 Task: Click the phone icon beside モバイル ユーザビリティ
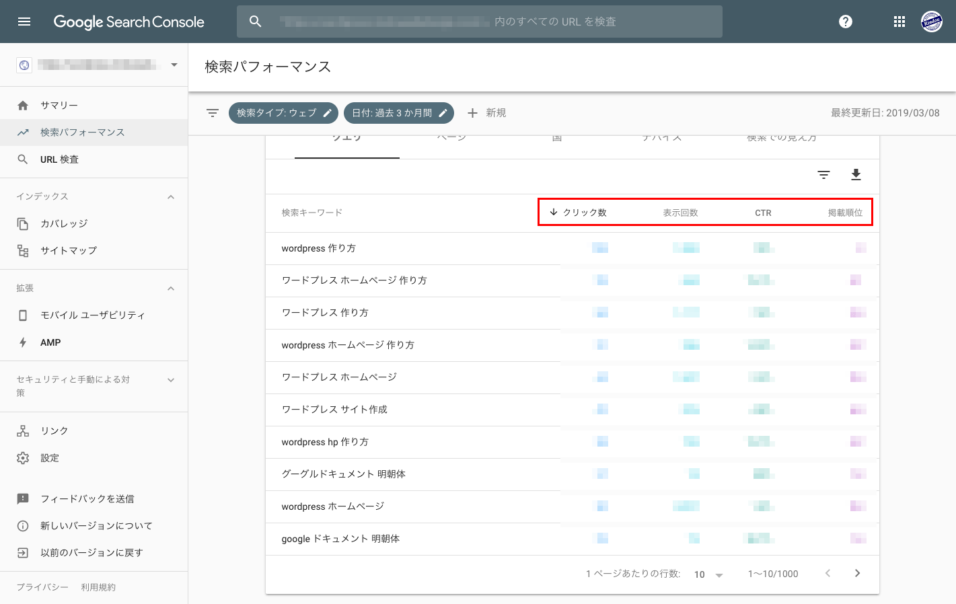[23, 315]
